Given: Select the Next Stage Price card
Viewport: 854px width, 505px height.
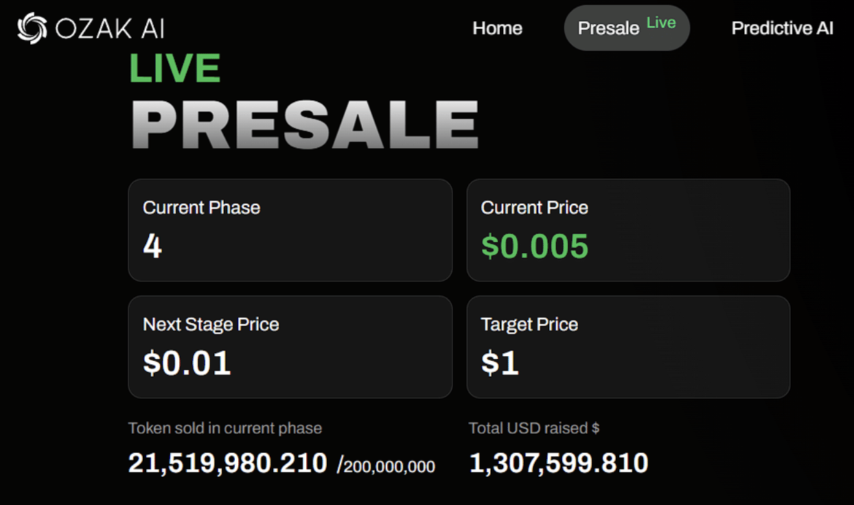Looking at the screenshot, I should (290, 347).
